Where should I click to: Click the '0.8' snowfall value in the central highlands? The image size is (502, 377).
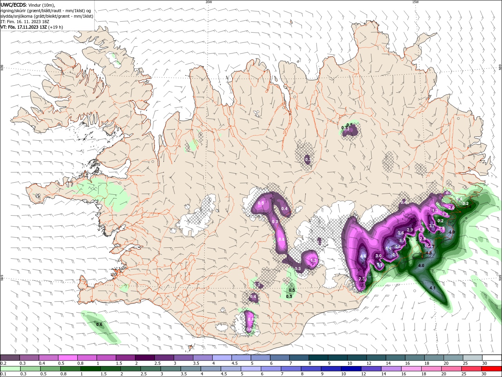[x=281, y=239]
